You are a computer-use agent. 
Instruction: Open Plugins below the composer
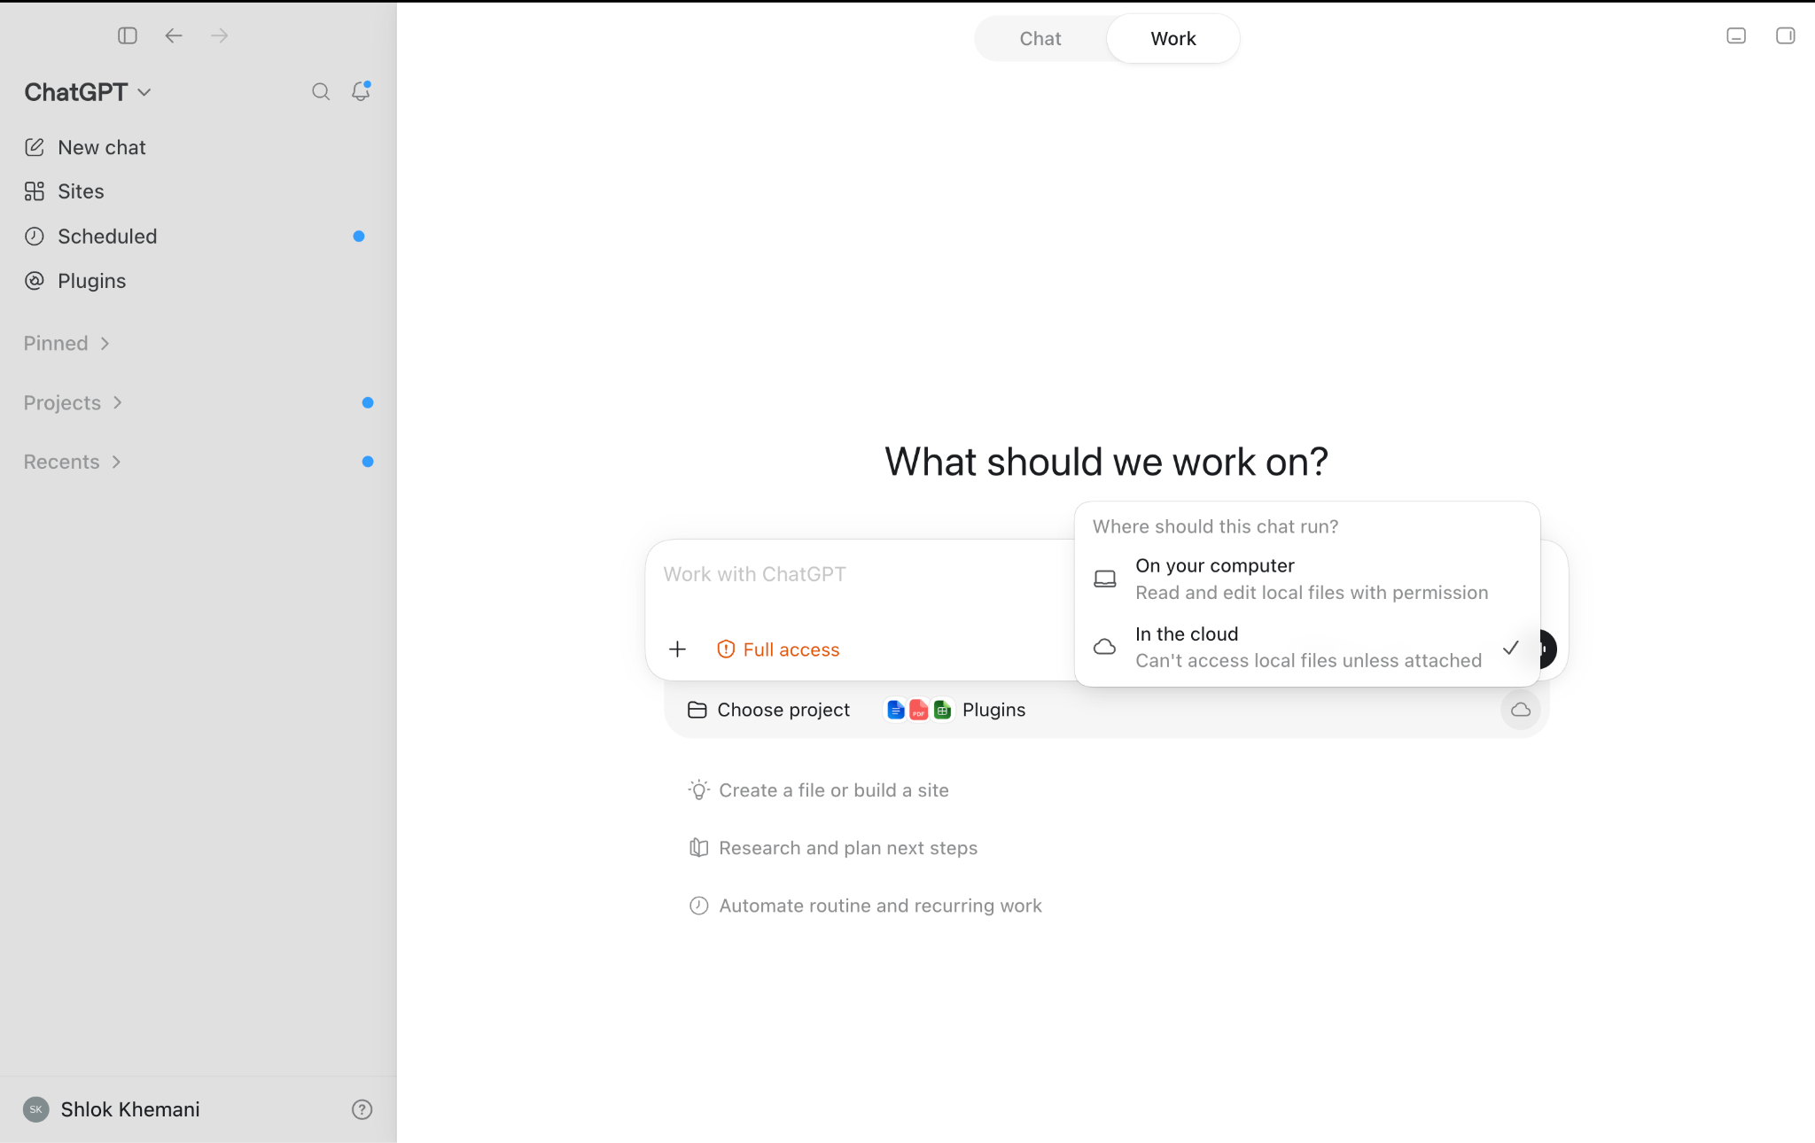[x=955, y=710]
